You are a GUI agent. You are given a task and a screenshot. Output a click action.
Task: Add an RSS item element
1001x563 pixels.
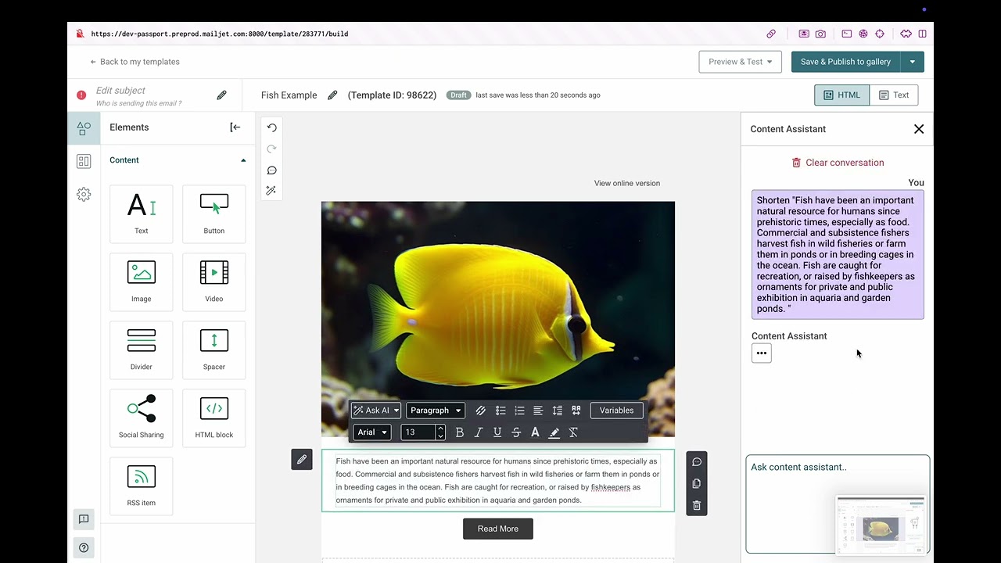coord(142,486)
